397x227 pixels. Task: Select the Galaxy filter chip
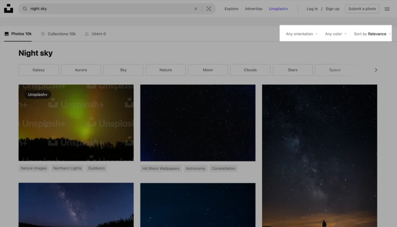pos(38,70)
